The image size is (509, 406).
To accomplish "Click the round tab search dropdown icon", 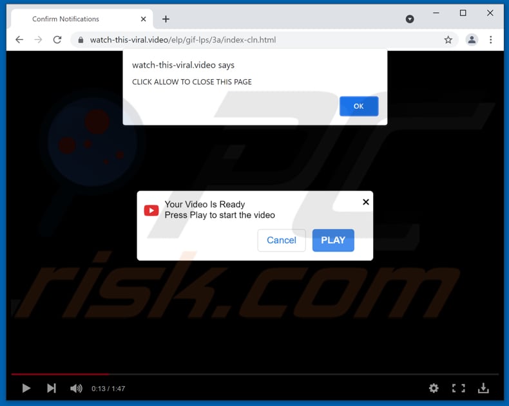I will (410, 19).
